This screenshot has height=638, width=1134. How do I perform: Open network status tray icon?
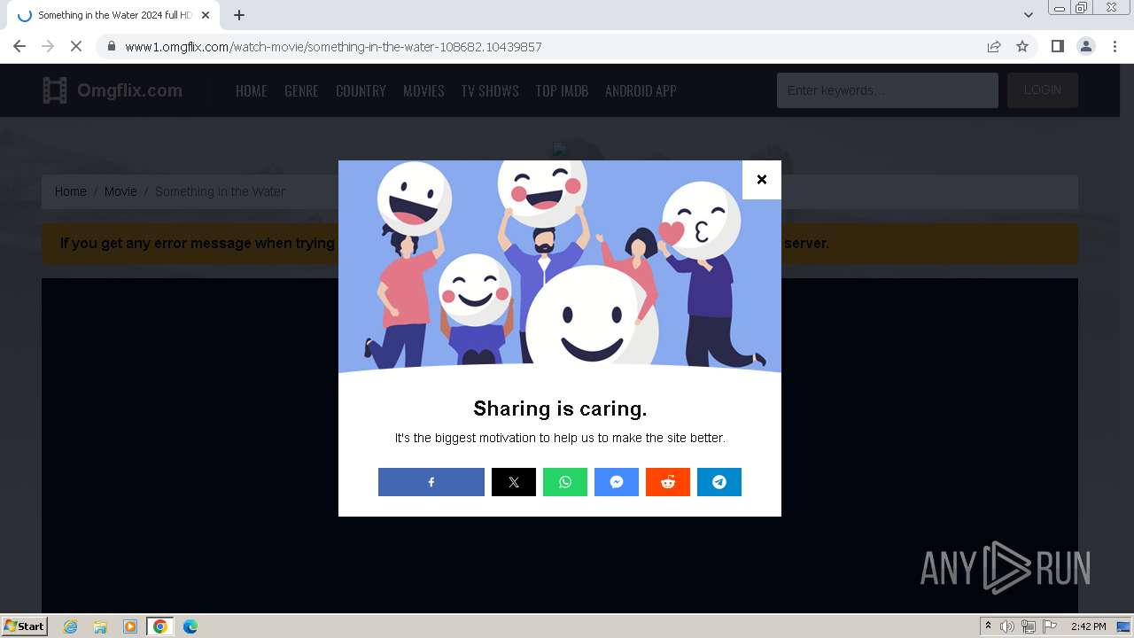[1029, 626]
